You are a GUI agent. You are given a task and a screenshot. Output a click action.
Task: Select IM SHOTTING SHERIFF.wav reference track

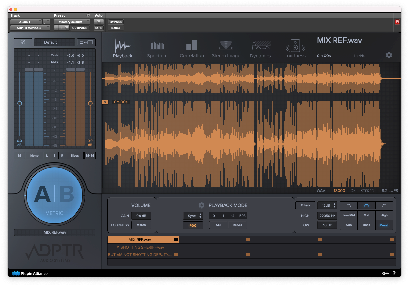pyautogui.click(x=143, y=247)
